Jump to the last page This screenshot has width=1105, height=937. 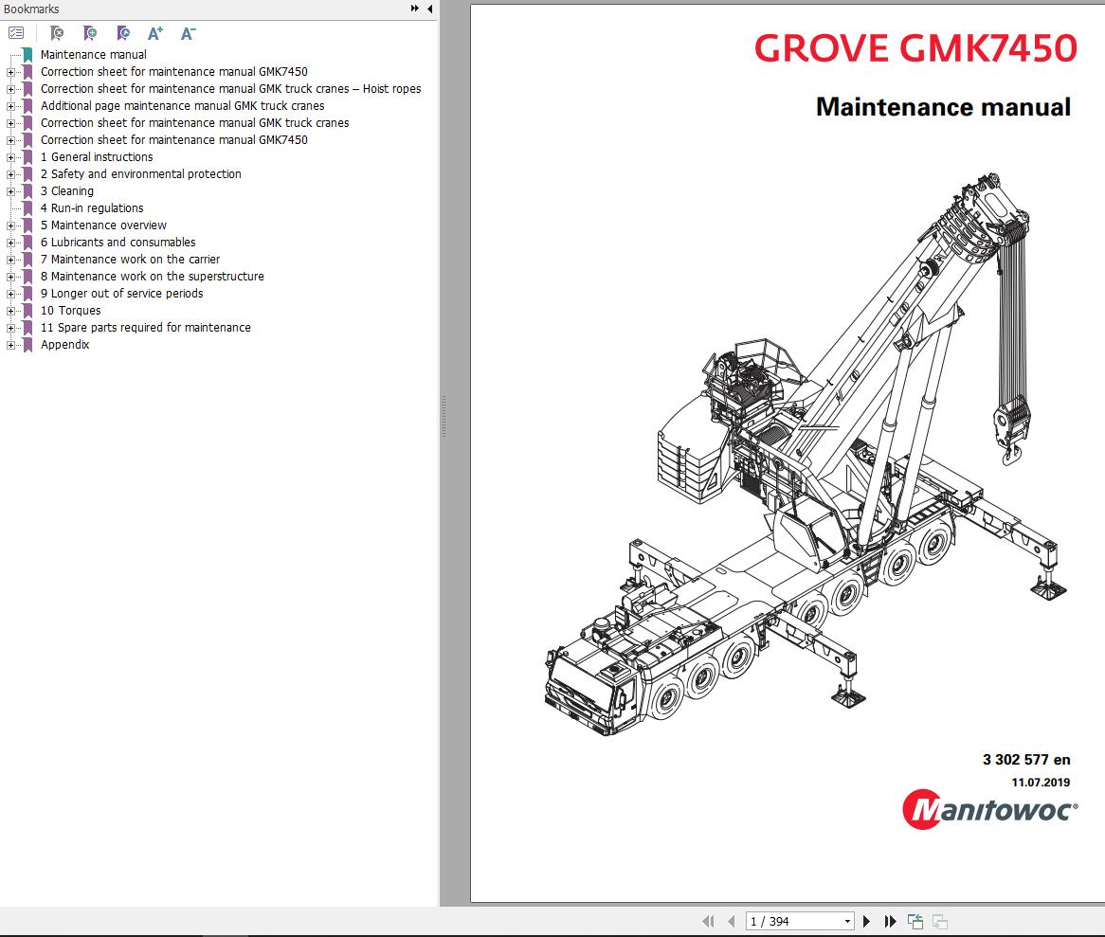coord(891,921)
